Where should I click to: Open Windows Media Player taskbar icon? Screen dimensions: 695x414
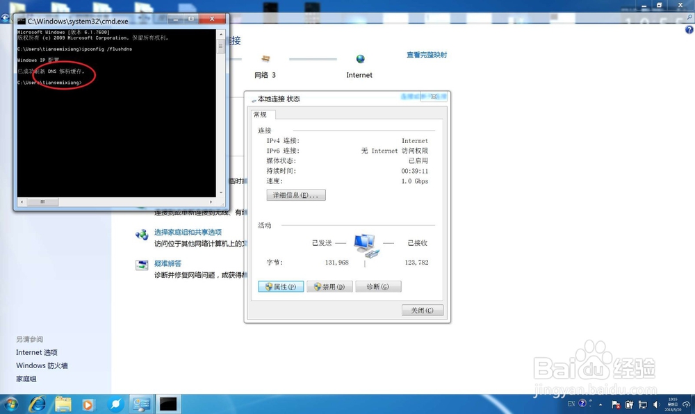pos(88,404)
